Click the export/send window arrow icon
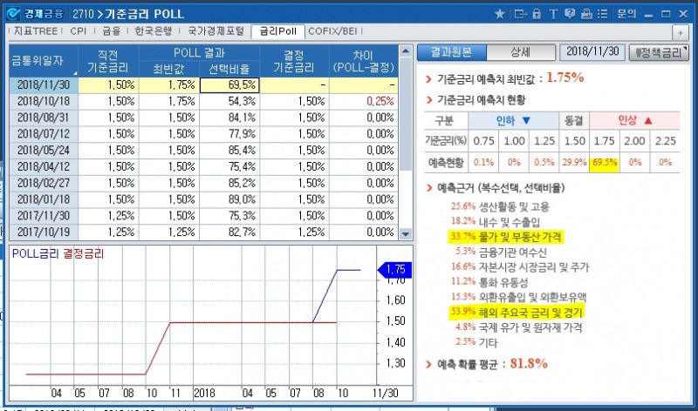Image resolution: width=698 pixels, height=411 pixels. [520, 14]
